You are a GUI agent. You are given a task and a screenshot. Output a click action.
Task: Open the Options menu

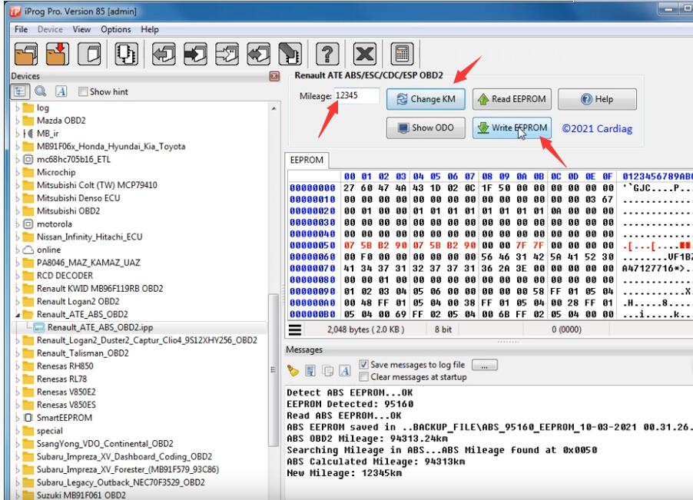point(116,30)
